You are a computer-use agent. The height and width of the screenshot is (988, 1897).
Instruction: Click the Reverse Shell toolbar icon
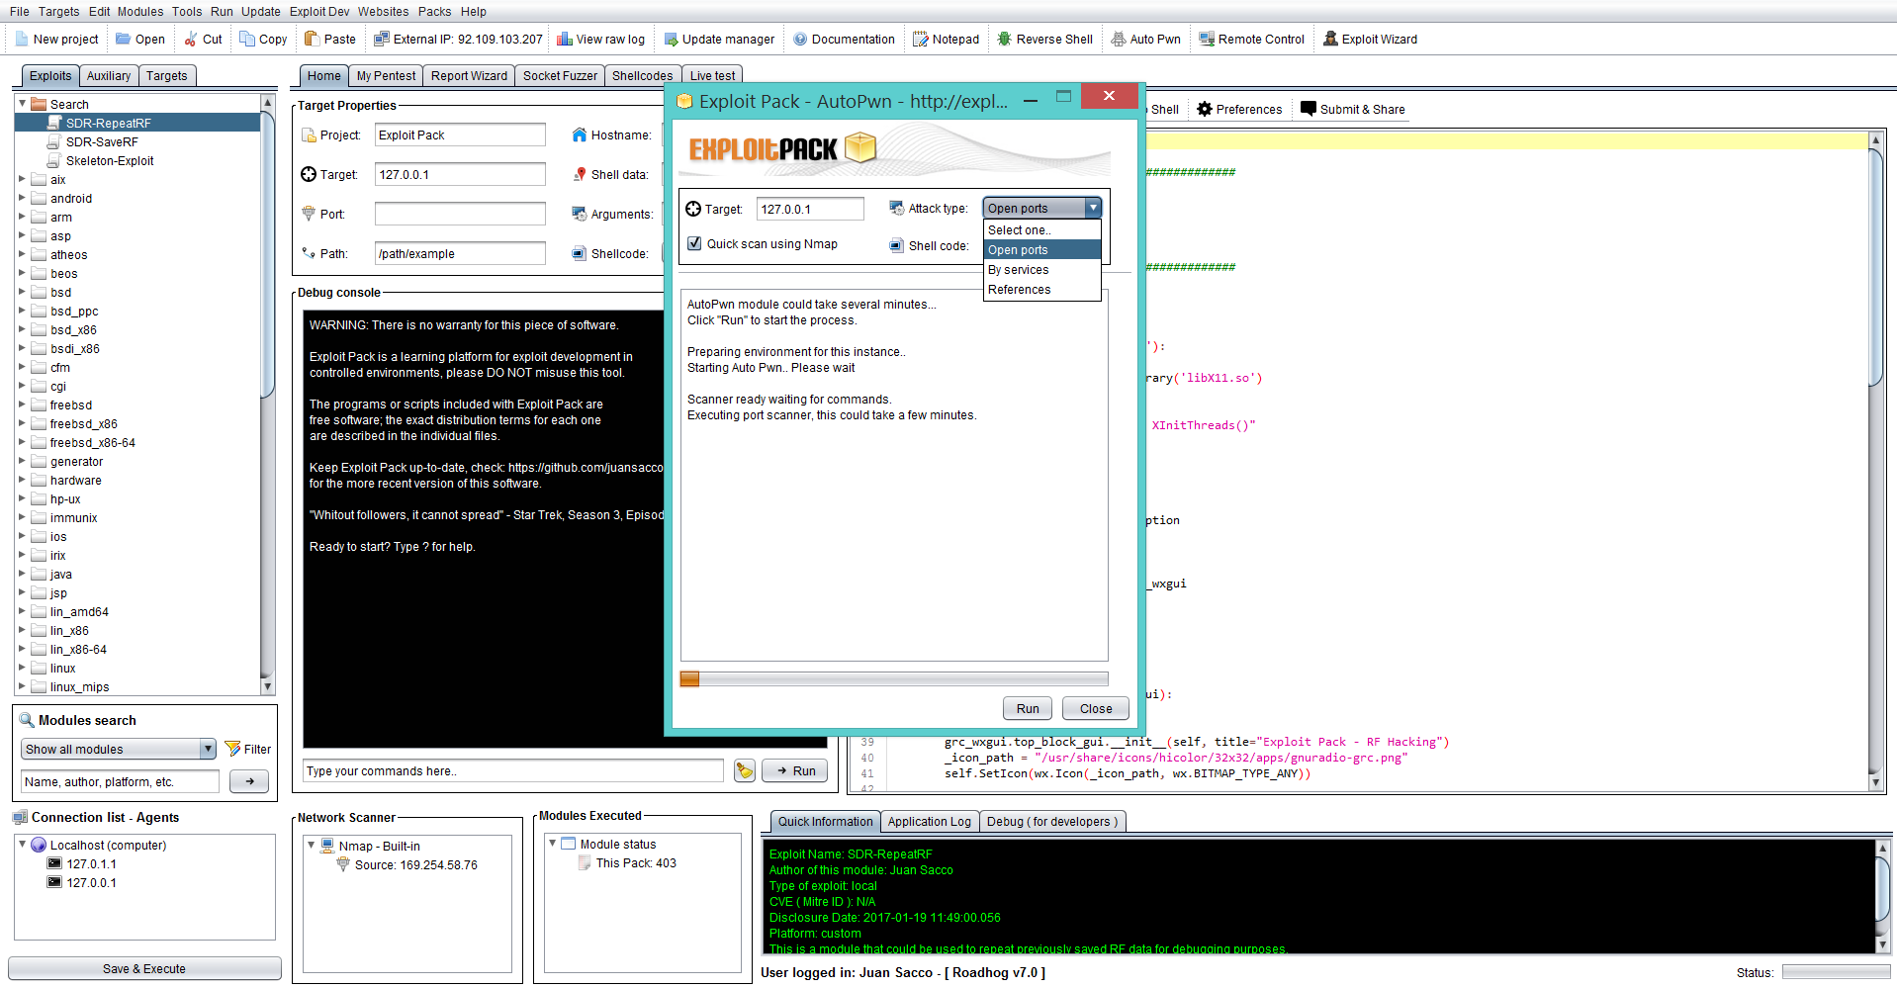tap(1004, 40)
